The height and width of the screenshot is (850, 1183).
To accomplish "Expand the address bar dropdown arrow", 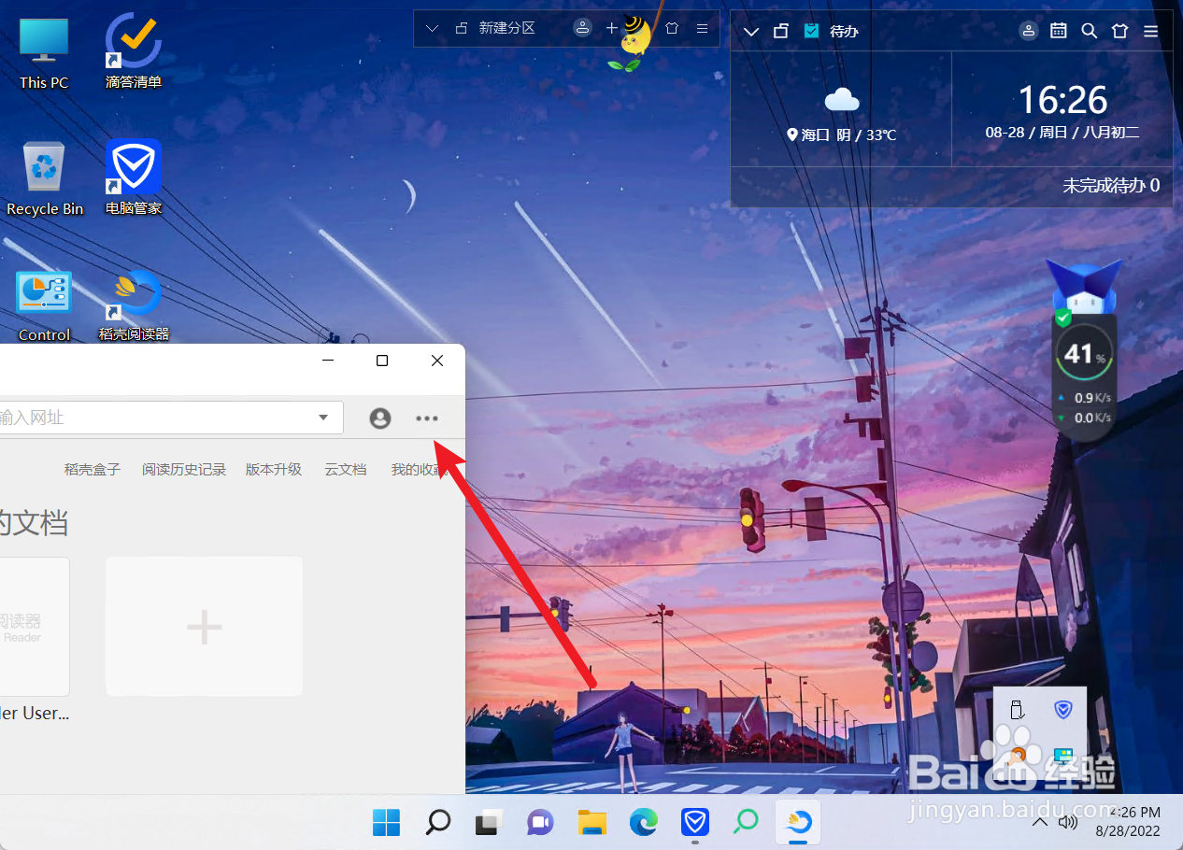I will tap(323, 418).
